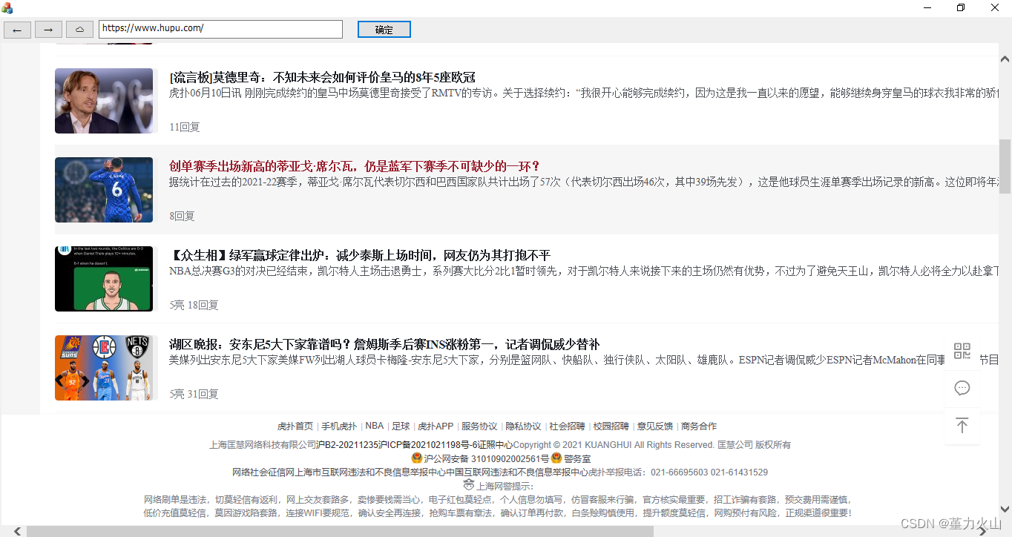This screenshot has width=1012, height=537.
Task: Click the application icon in the title bar
Action: (x=7, y=7)
